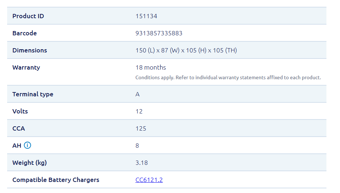Click the Terminal type value A
This screenshot has height=193, width=340.
pos(138,94)
